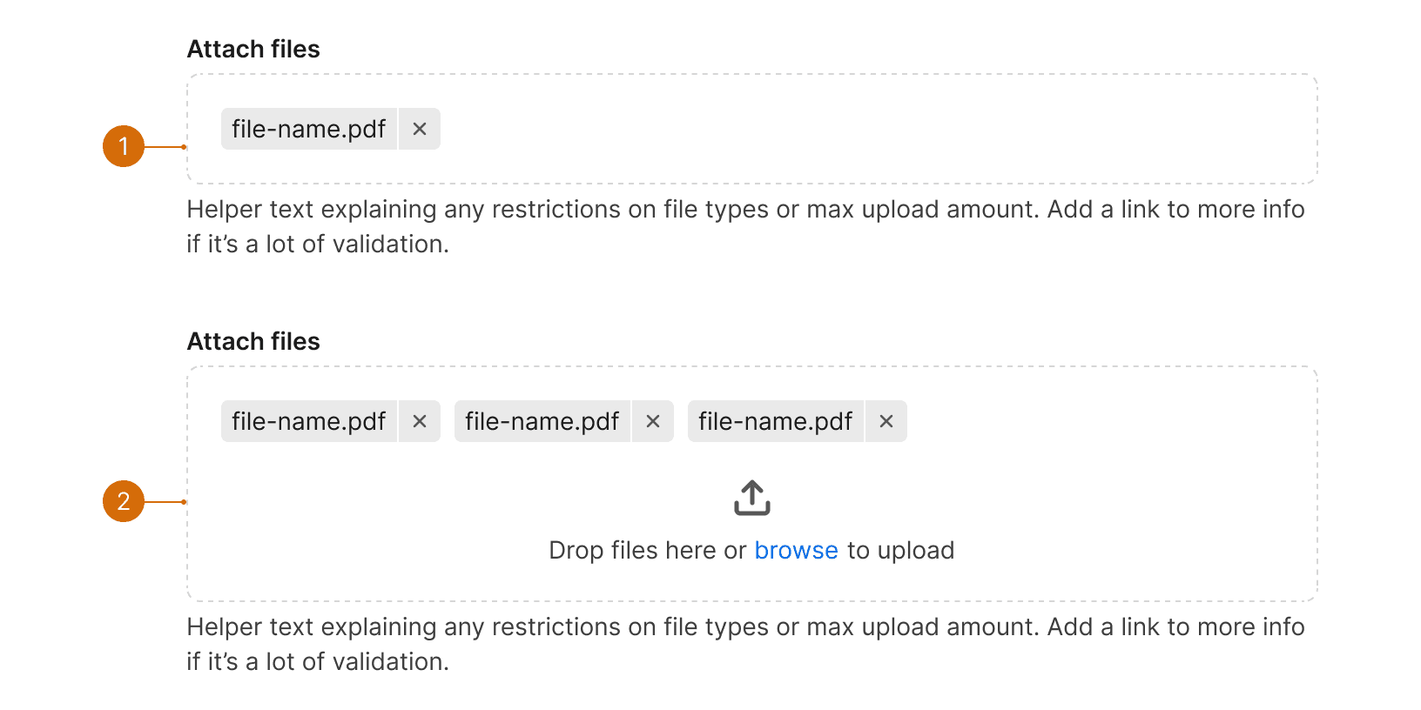The image size is (1421, 710).
Task: Click the top 'Attach files' label
Action: click(253, 49)
